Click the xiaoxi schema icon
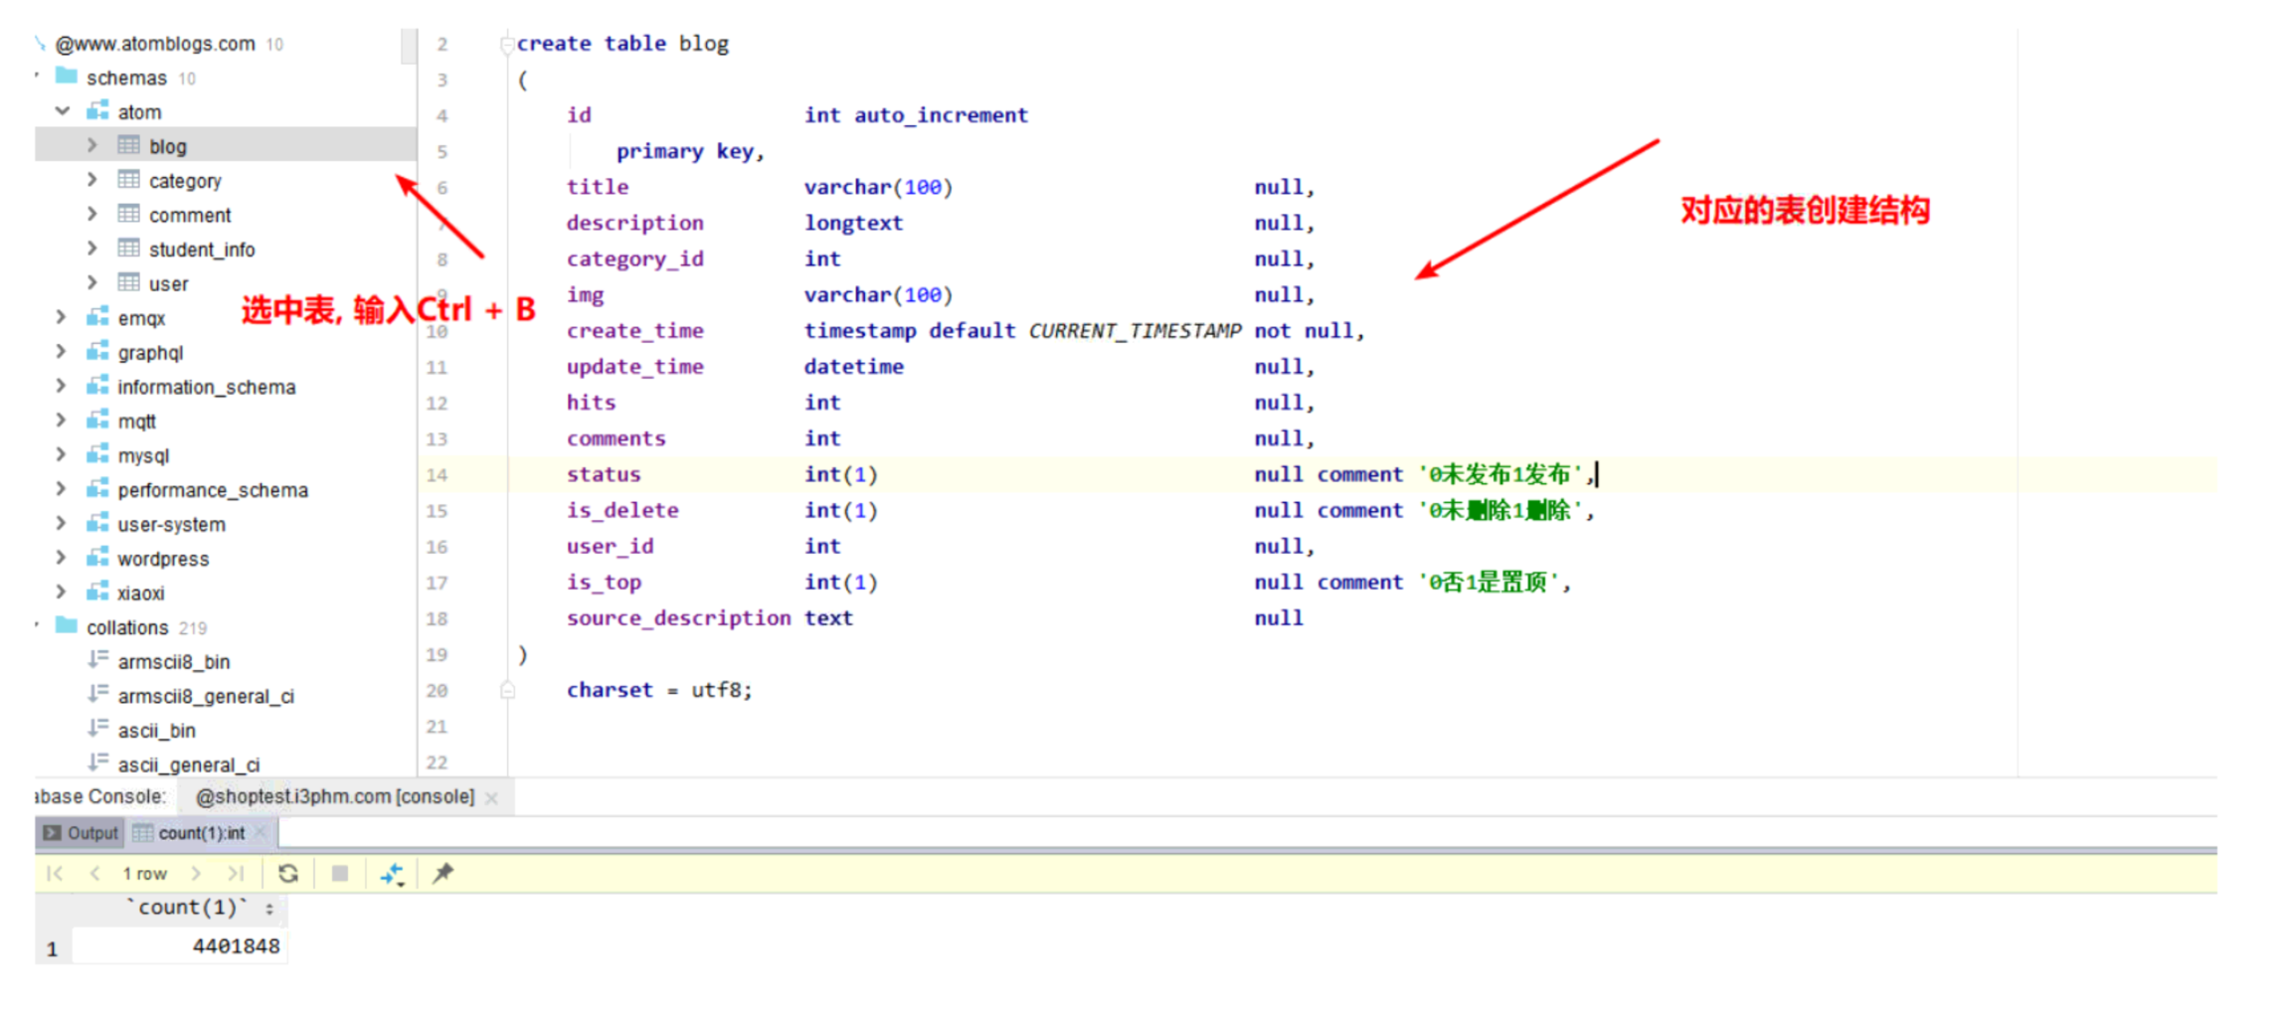This screenshot has width=2291, height=1017. [x=97, y=592]
